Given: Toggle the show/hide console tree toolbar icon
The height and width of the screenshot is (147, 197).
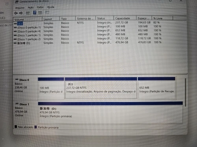Looking at the screenshot, I should 28,13.
